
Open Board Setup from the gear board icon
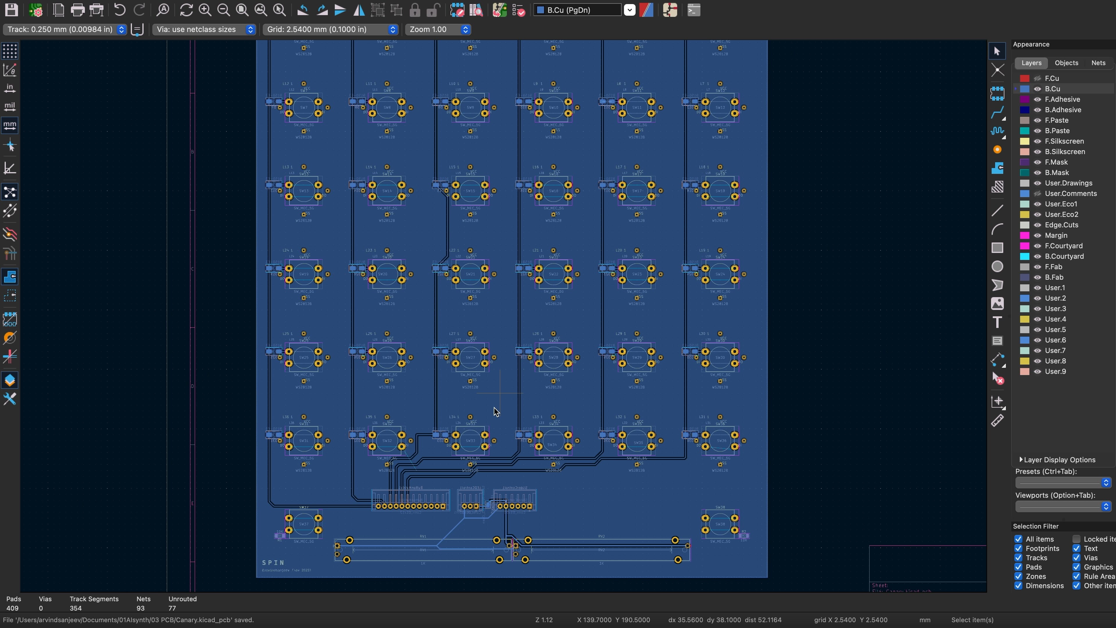point(36,10)
